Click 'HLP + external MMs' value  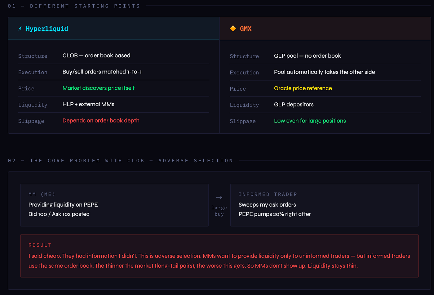(x=88, y=104)
